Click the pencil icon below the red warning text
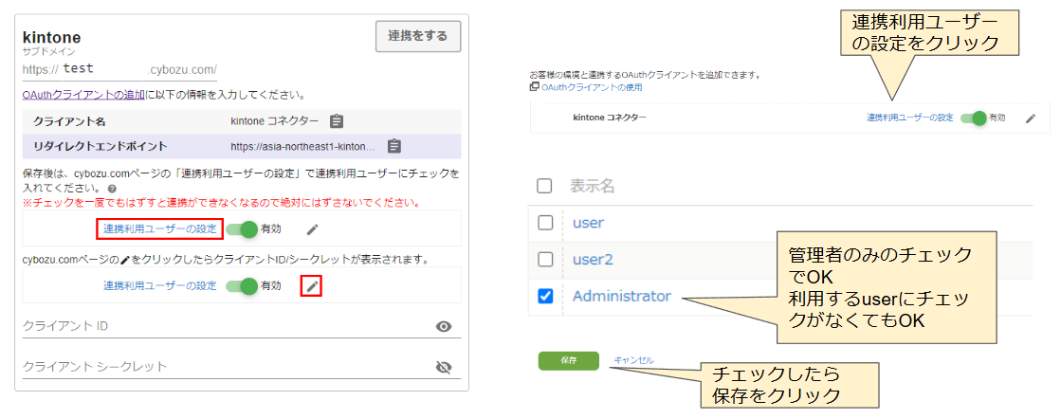The image size is (1061, 419). pos(312,229)
